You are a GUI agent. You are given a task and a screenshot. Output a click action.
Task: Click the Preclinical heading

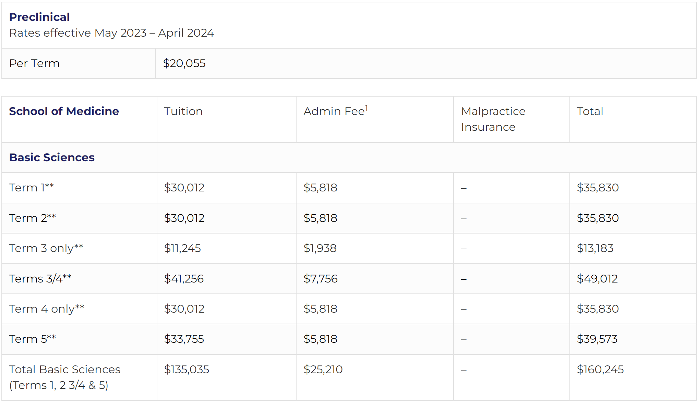(x=39, y=17)
